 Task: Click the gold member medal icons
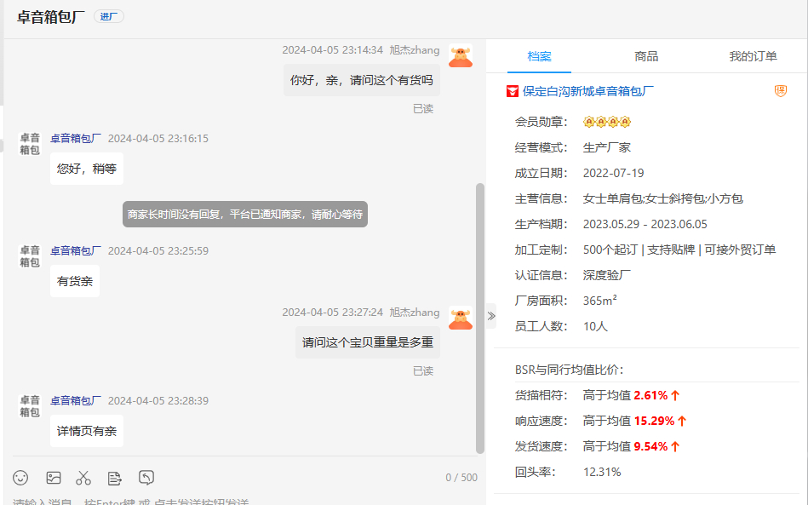pos(606,122)
